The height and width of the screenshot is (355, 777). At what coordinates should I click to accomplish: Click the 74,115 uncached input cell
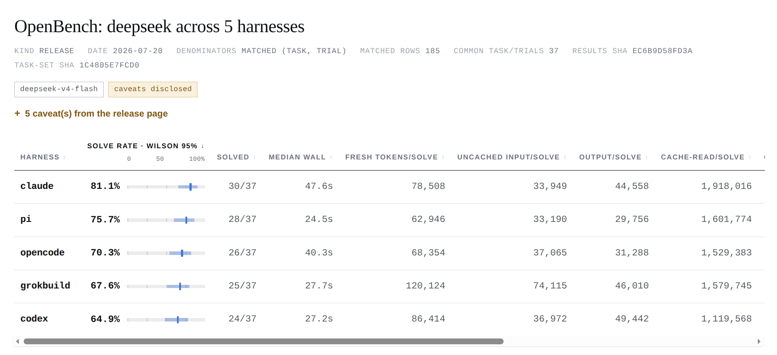(550, 286)
